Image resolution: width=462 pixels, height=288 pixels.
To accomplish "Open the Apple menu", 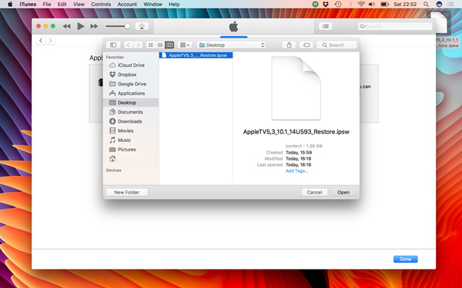I will (10, 4).
